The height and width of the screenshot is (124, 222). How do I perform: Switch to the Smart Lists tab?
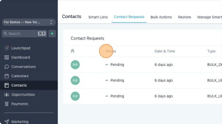click(98, 17)
